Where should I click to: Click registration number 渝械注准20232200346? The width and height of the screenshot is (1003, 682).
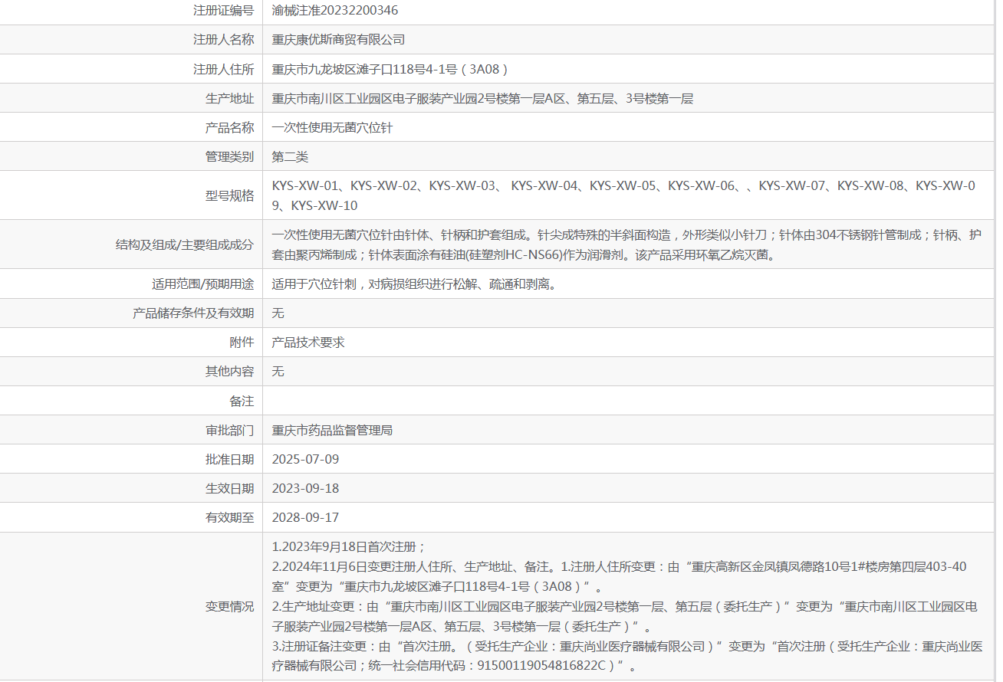point(335,11)
